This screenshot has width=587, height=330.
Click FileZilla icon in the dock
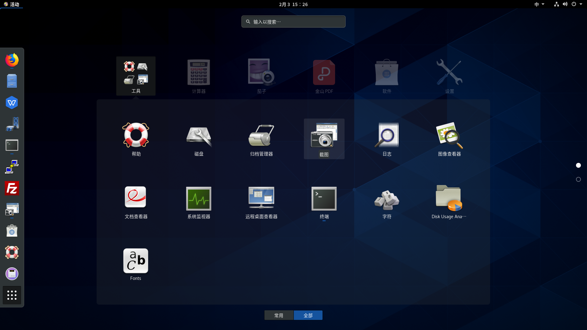(x=12, y=188)
